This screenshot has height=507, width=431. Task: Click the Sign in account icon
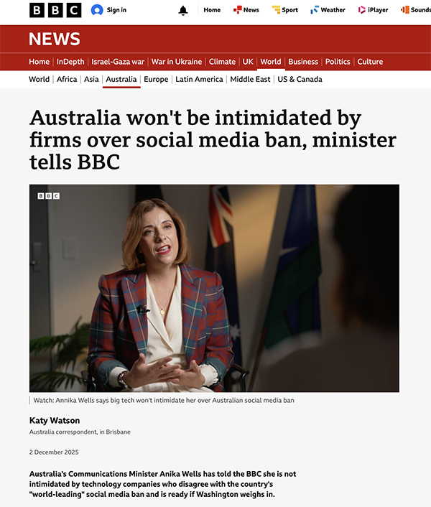pos(97,10)
